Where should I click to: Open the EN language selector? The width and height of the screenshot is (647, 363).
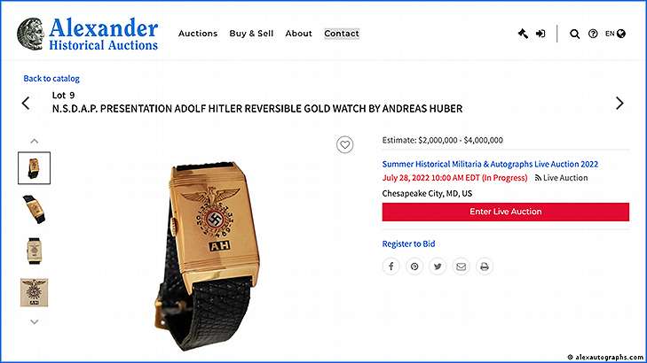(x=615, y=34)
